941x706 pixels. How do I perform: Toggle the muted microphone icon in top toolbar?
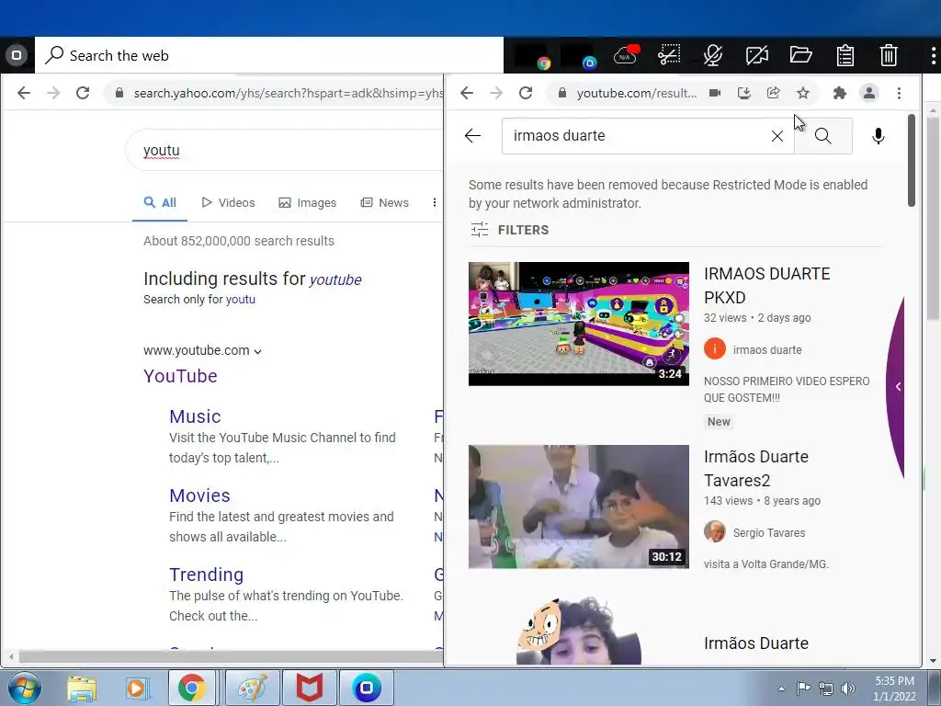712,55
